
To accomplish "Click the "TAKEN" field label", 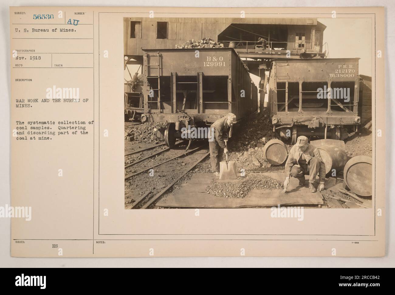I will [x=59, y=65].
